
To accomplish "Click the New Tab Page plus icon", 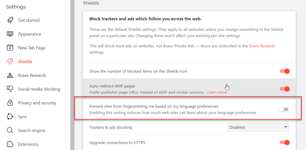I will [10, 48].
